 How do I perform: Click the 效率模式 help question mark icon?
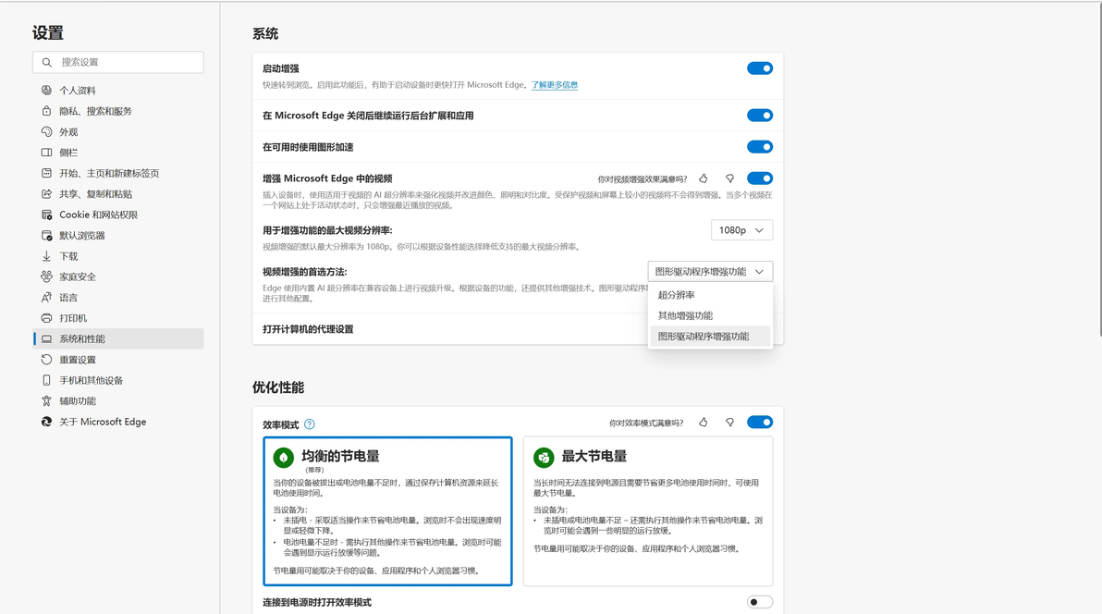(x=309, y=424)
